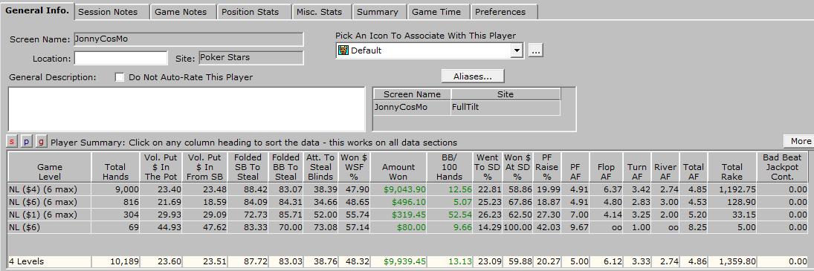Click into the Location input field
Screen dimensions: 814x271
(x=121, y=57)
